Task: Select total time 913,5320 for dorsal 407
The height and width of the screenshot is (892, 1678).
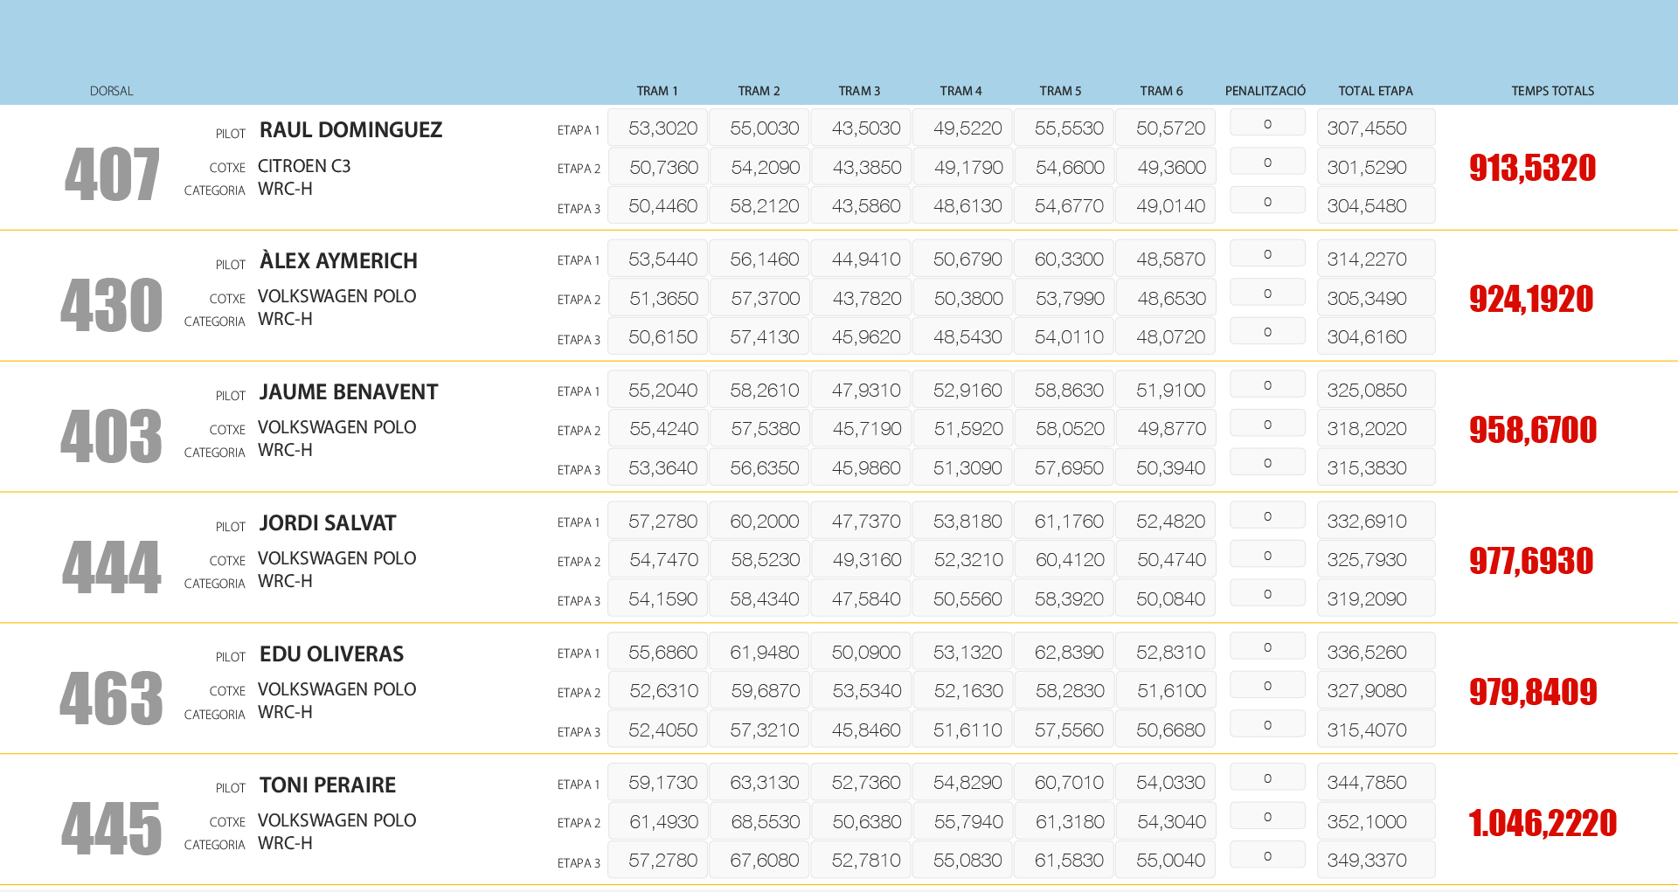Action: 1532,168
